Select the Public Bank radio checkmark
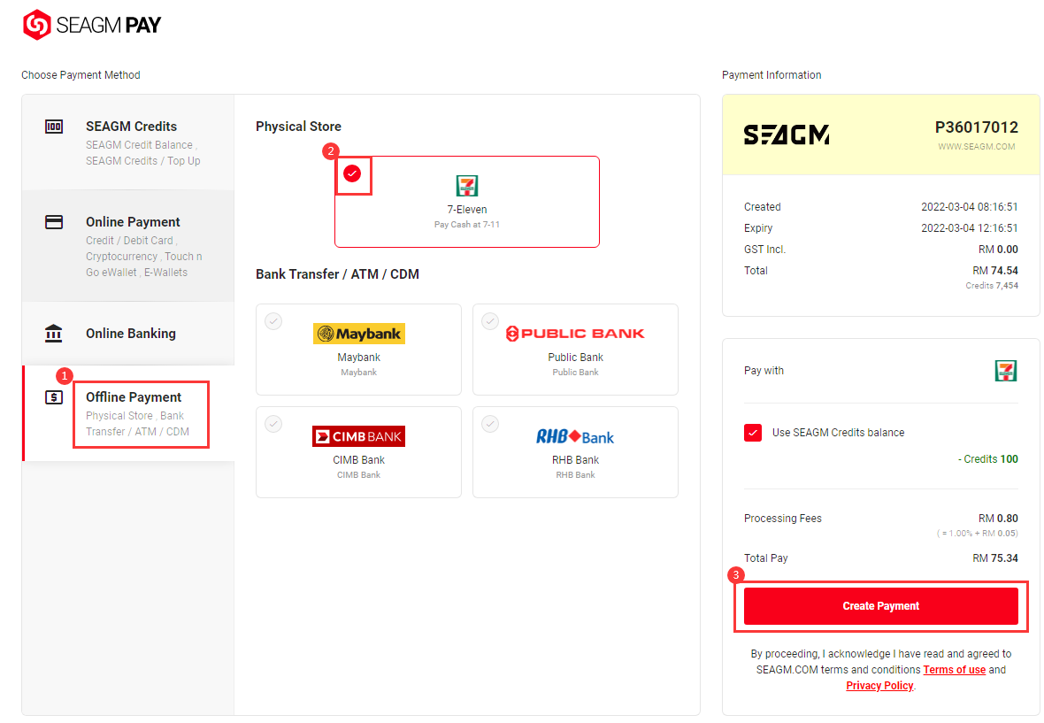 490,321
